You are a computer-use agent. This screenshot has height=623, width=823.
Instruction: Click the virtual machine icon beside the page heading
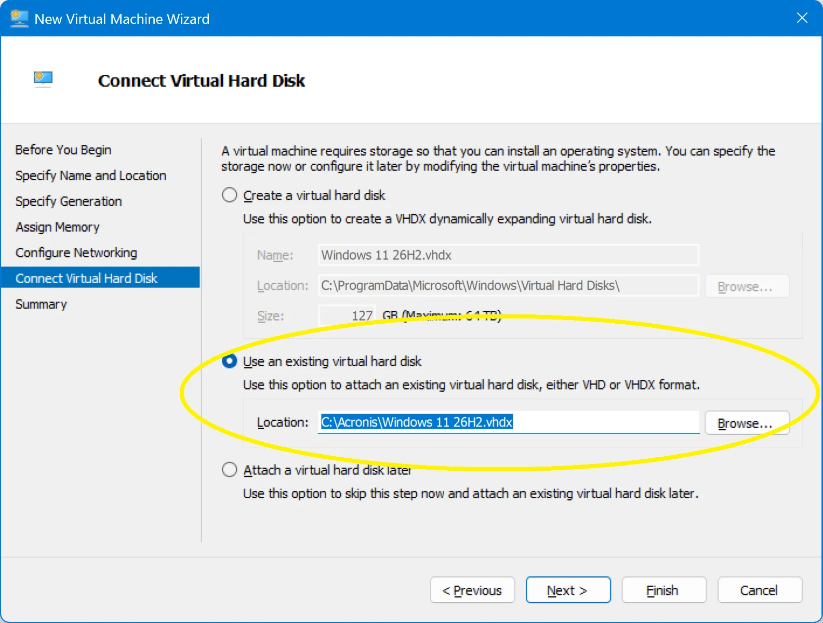[x=43, y=79]
